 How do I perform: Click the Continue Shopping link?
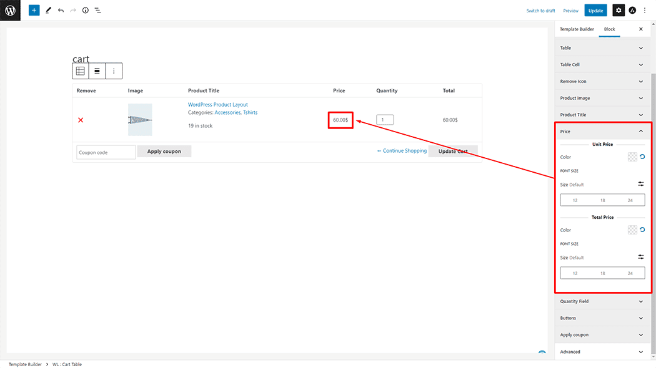click(x=402, y=151)
